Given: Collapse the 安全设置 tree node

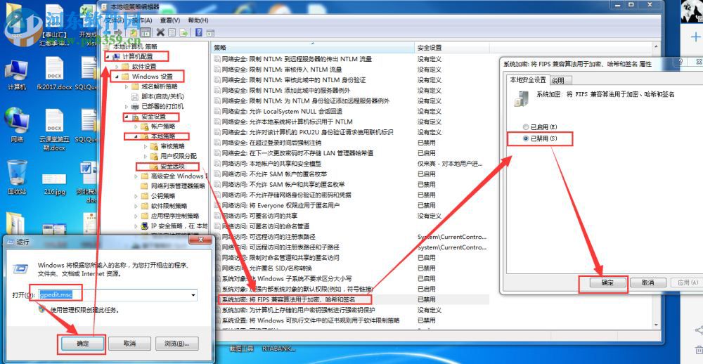Looking at the screenshot, I should (127, 117).
